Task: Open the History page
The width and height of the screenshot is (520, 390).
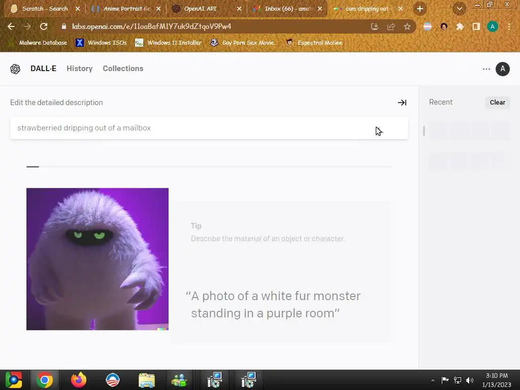Action: pos(80,69)
